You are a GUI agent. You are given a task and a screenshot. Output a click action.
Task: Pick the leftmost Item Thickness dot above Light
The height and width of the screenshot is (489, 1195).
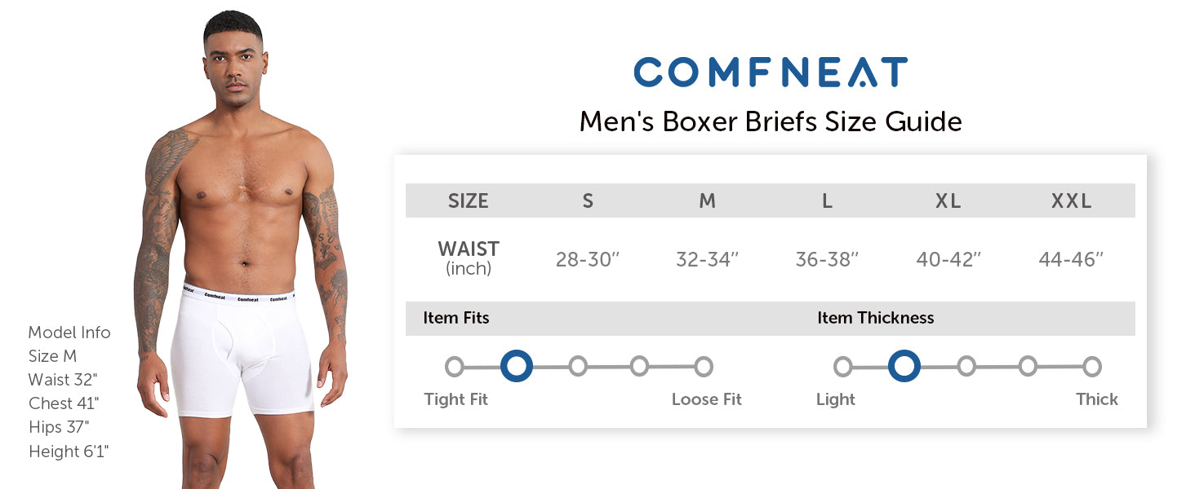pos(843,367)
